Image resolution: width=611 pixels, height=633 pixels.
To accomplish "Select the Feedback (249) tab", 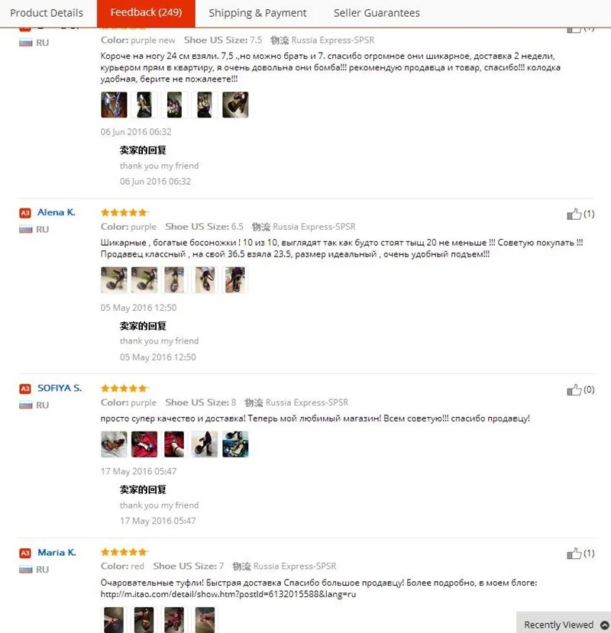I will click(146, 13).
